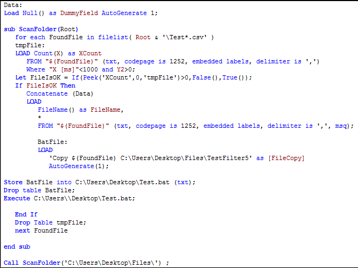Click the 'Data:' label at top
This screenshot has width=358, height=268.
pos(13,5)
